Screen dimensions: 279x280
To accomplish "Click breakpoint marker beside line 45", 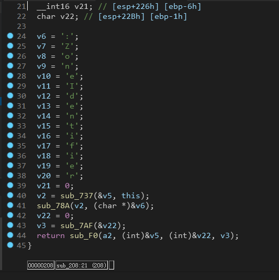I will (10, 245).
